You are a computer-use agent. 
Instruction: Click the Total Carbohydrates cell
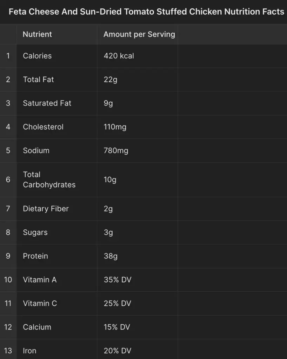tap(57, 179)
